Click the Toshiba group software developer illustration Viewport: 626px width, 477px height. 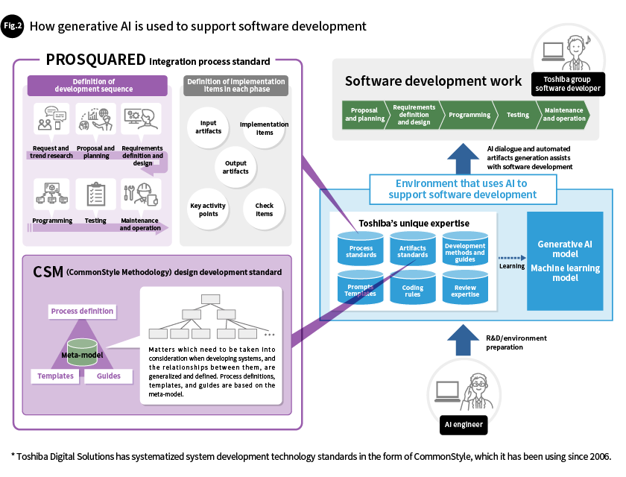coord(569,53)
